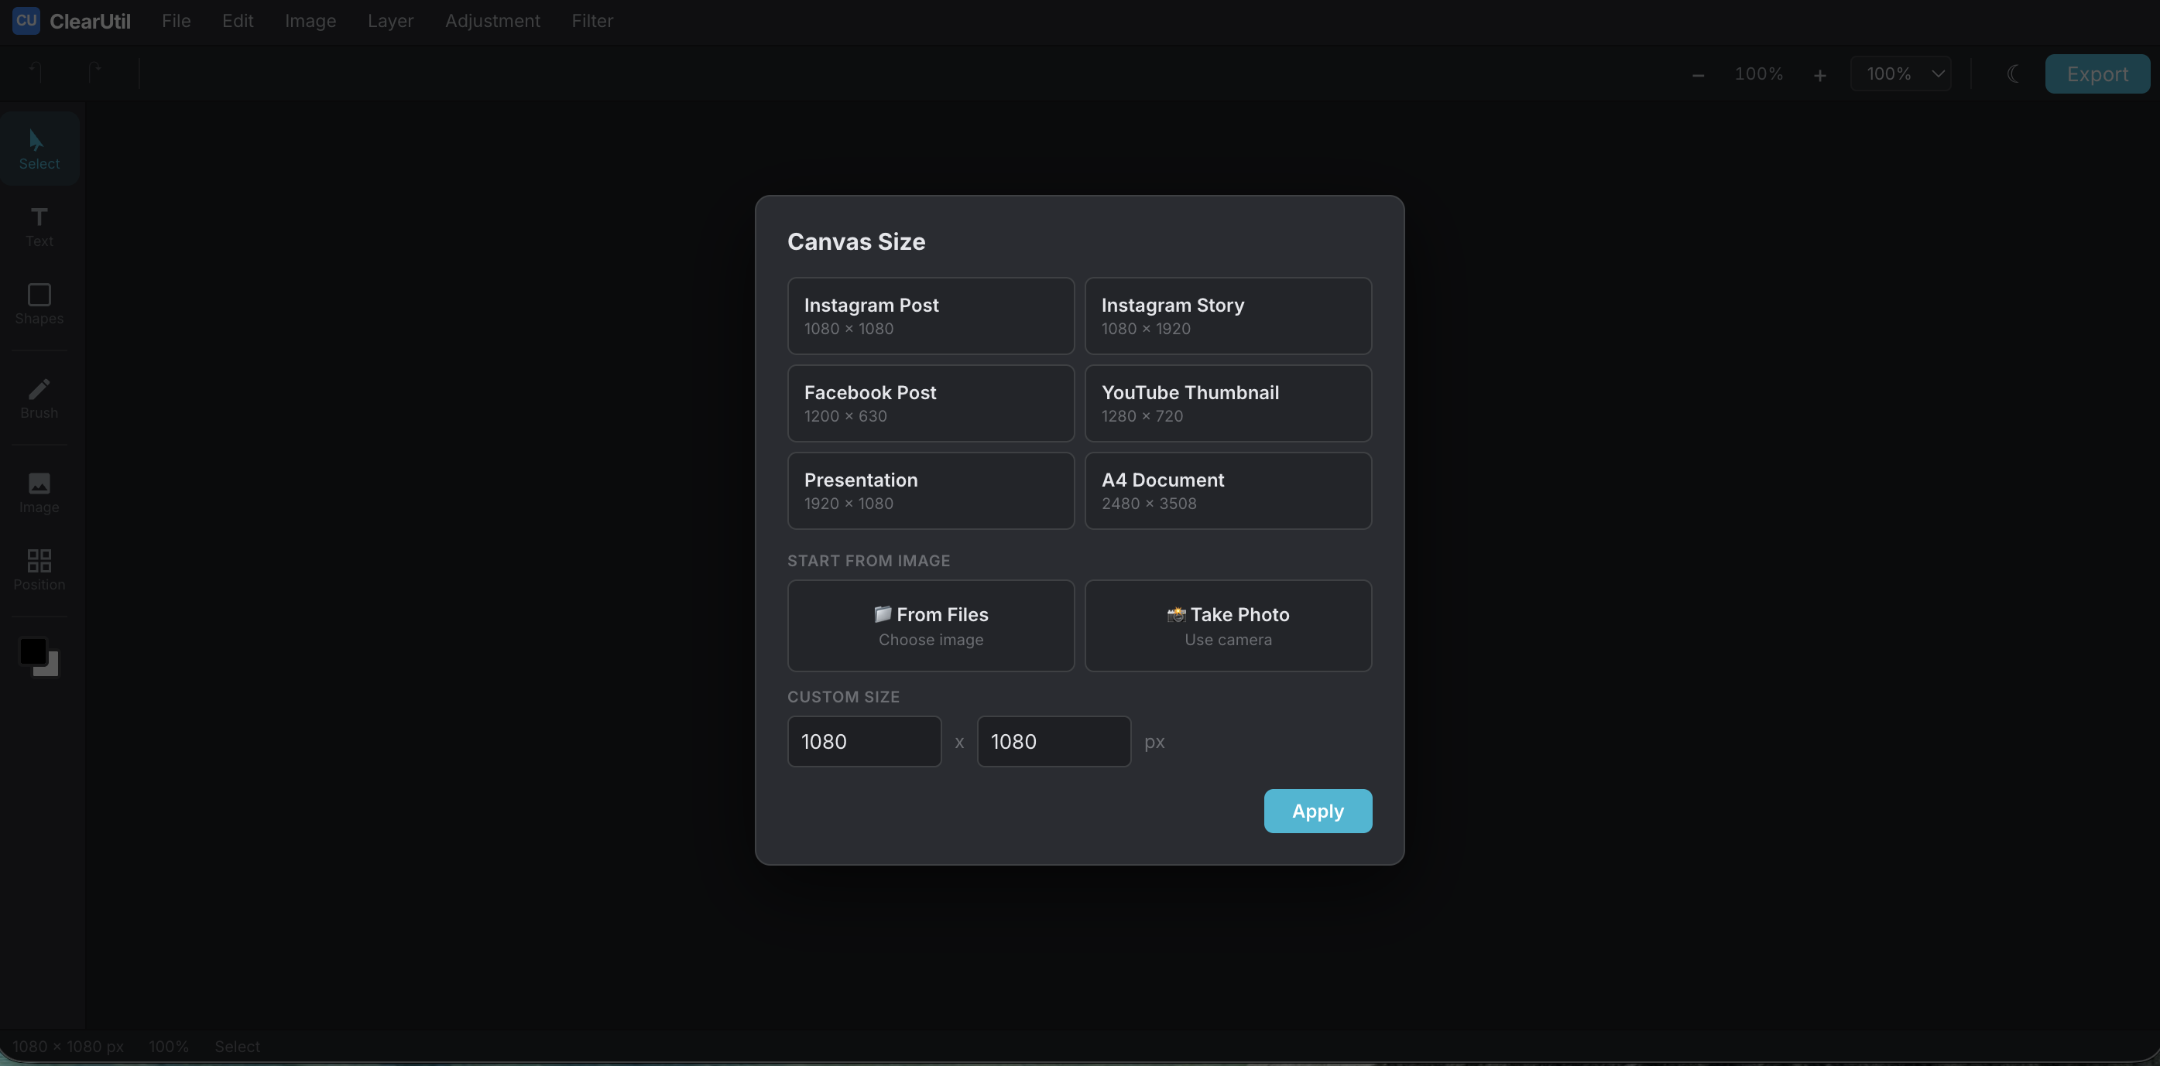Click the Undo arrow icon
The image size is (2160, 1066).
tap(33, 72)
